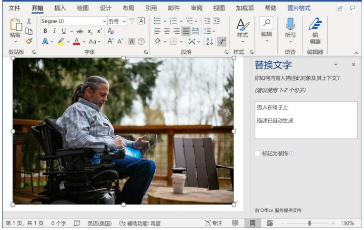Click the Format Painter brush icon
Viewport: 364px width, 230px height.
(x=29, y=41)
